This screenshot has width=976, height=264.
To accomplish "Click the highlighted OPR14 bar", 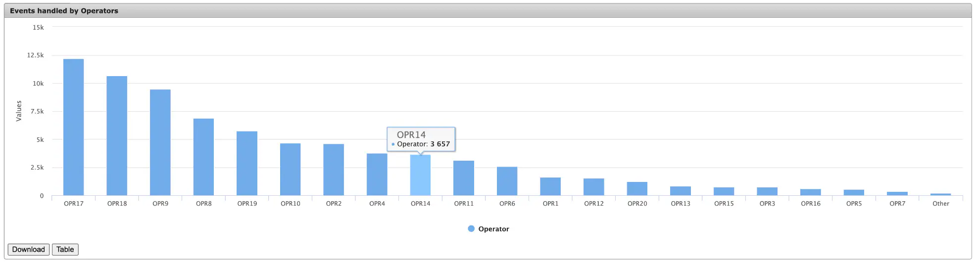I will (420, 176).
